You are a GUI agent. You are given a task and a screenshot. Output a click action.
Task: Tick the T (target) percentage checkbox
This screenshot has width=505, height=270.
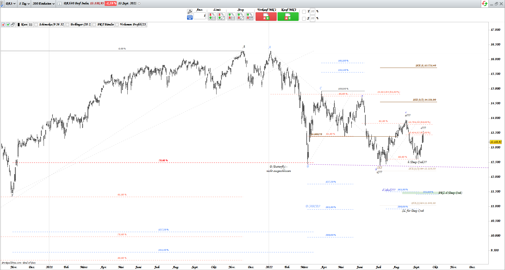click(304, 12)
